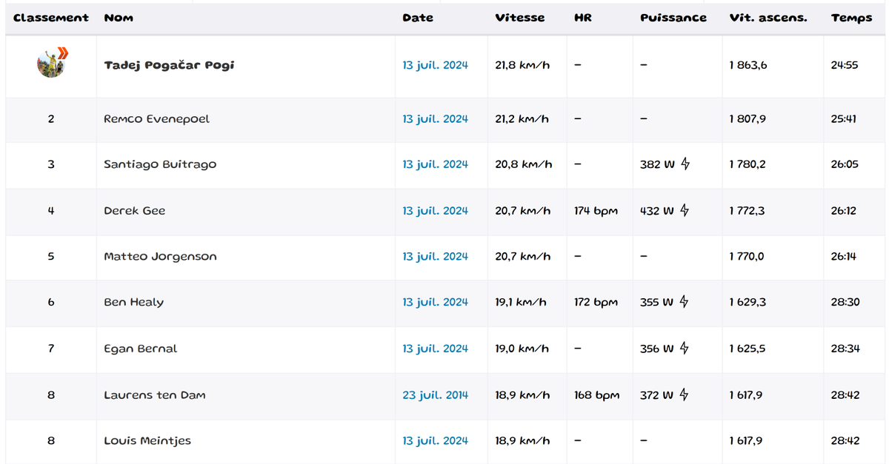Viewport: 889px width, 464px height.
Task: Click the lightning power icon in Ben Healy's row
Action: (685, 302)
